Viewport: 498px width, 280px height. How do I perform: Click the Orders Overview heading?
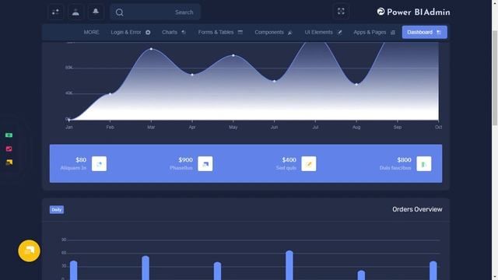click(x=417, y=209)
